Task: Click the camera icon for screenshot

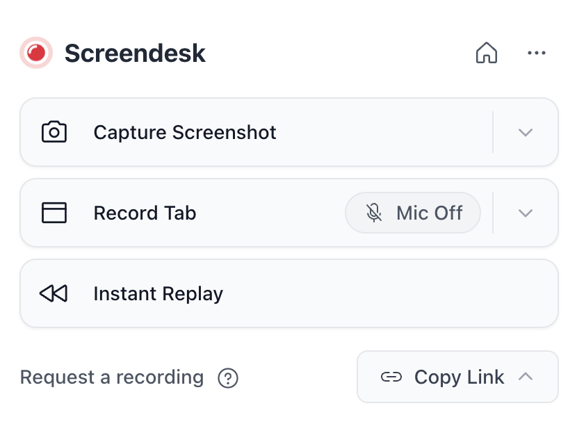Action: (54, 132)
